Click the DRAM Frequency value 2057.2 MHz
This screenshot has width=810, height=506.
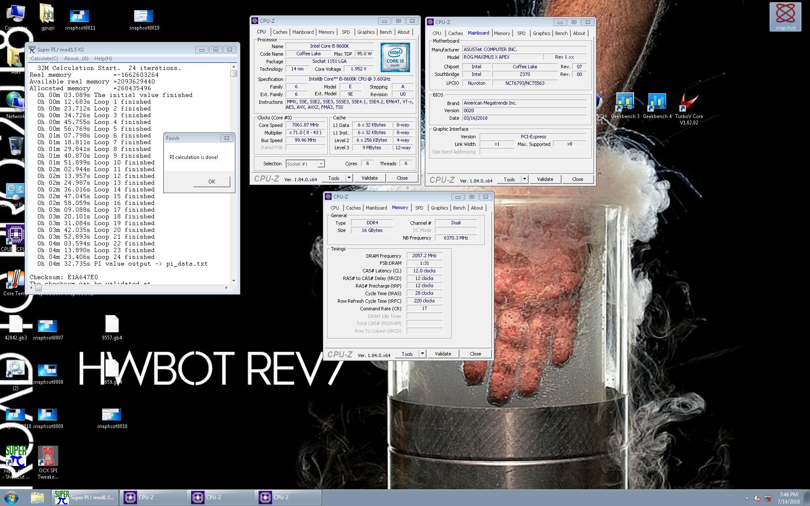coord(424,256)
